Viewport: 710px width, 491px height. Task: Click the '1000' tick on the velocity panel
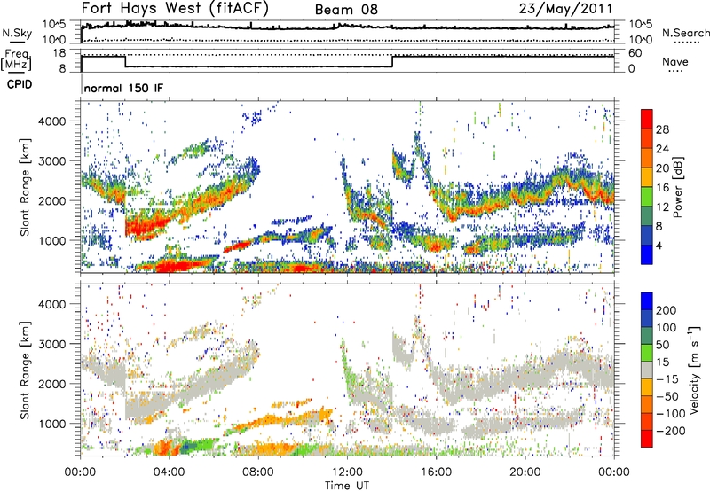click(x=52, y=424)
